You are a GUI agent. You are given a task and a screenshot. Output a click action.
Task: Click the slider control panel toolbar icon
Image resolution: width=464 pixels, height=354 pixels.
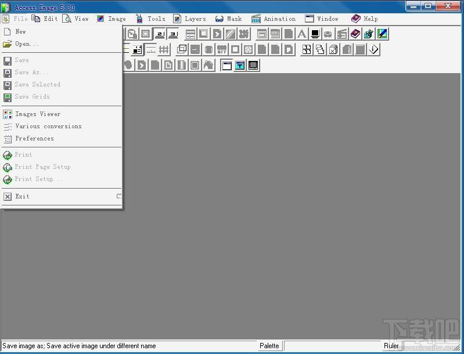pyautogui.click(x=190, y=34)
